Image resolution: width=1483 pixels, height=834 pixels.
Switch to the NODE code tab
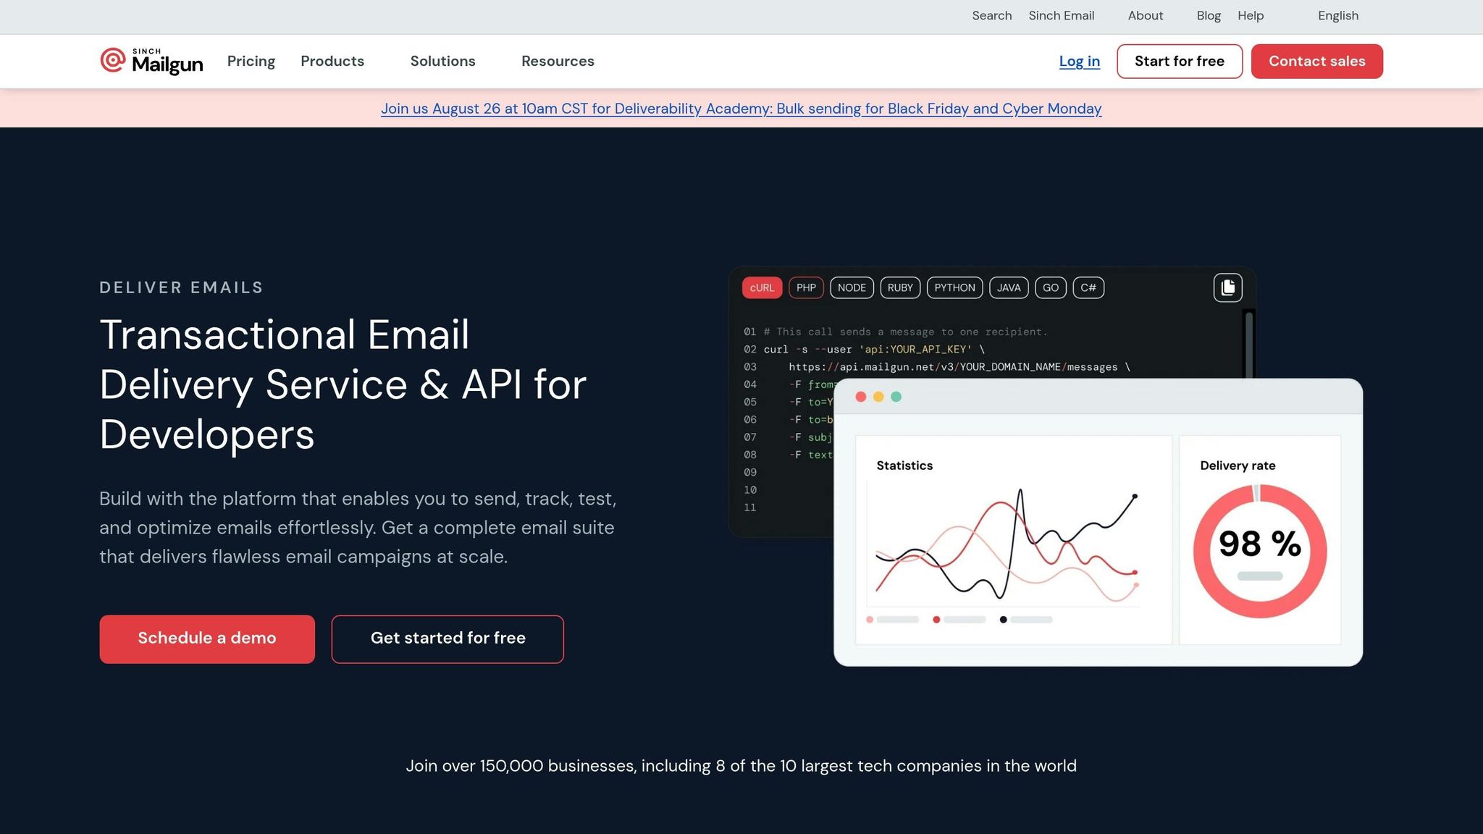coord(852,287)
